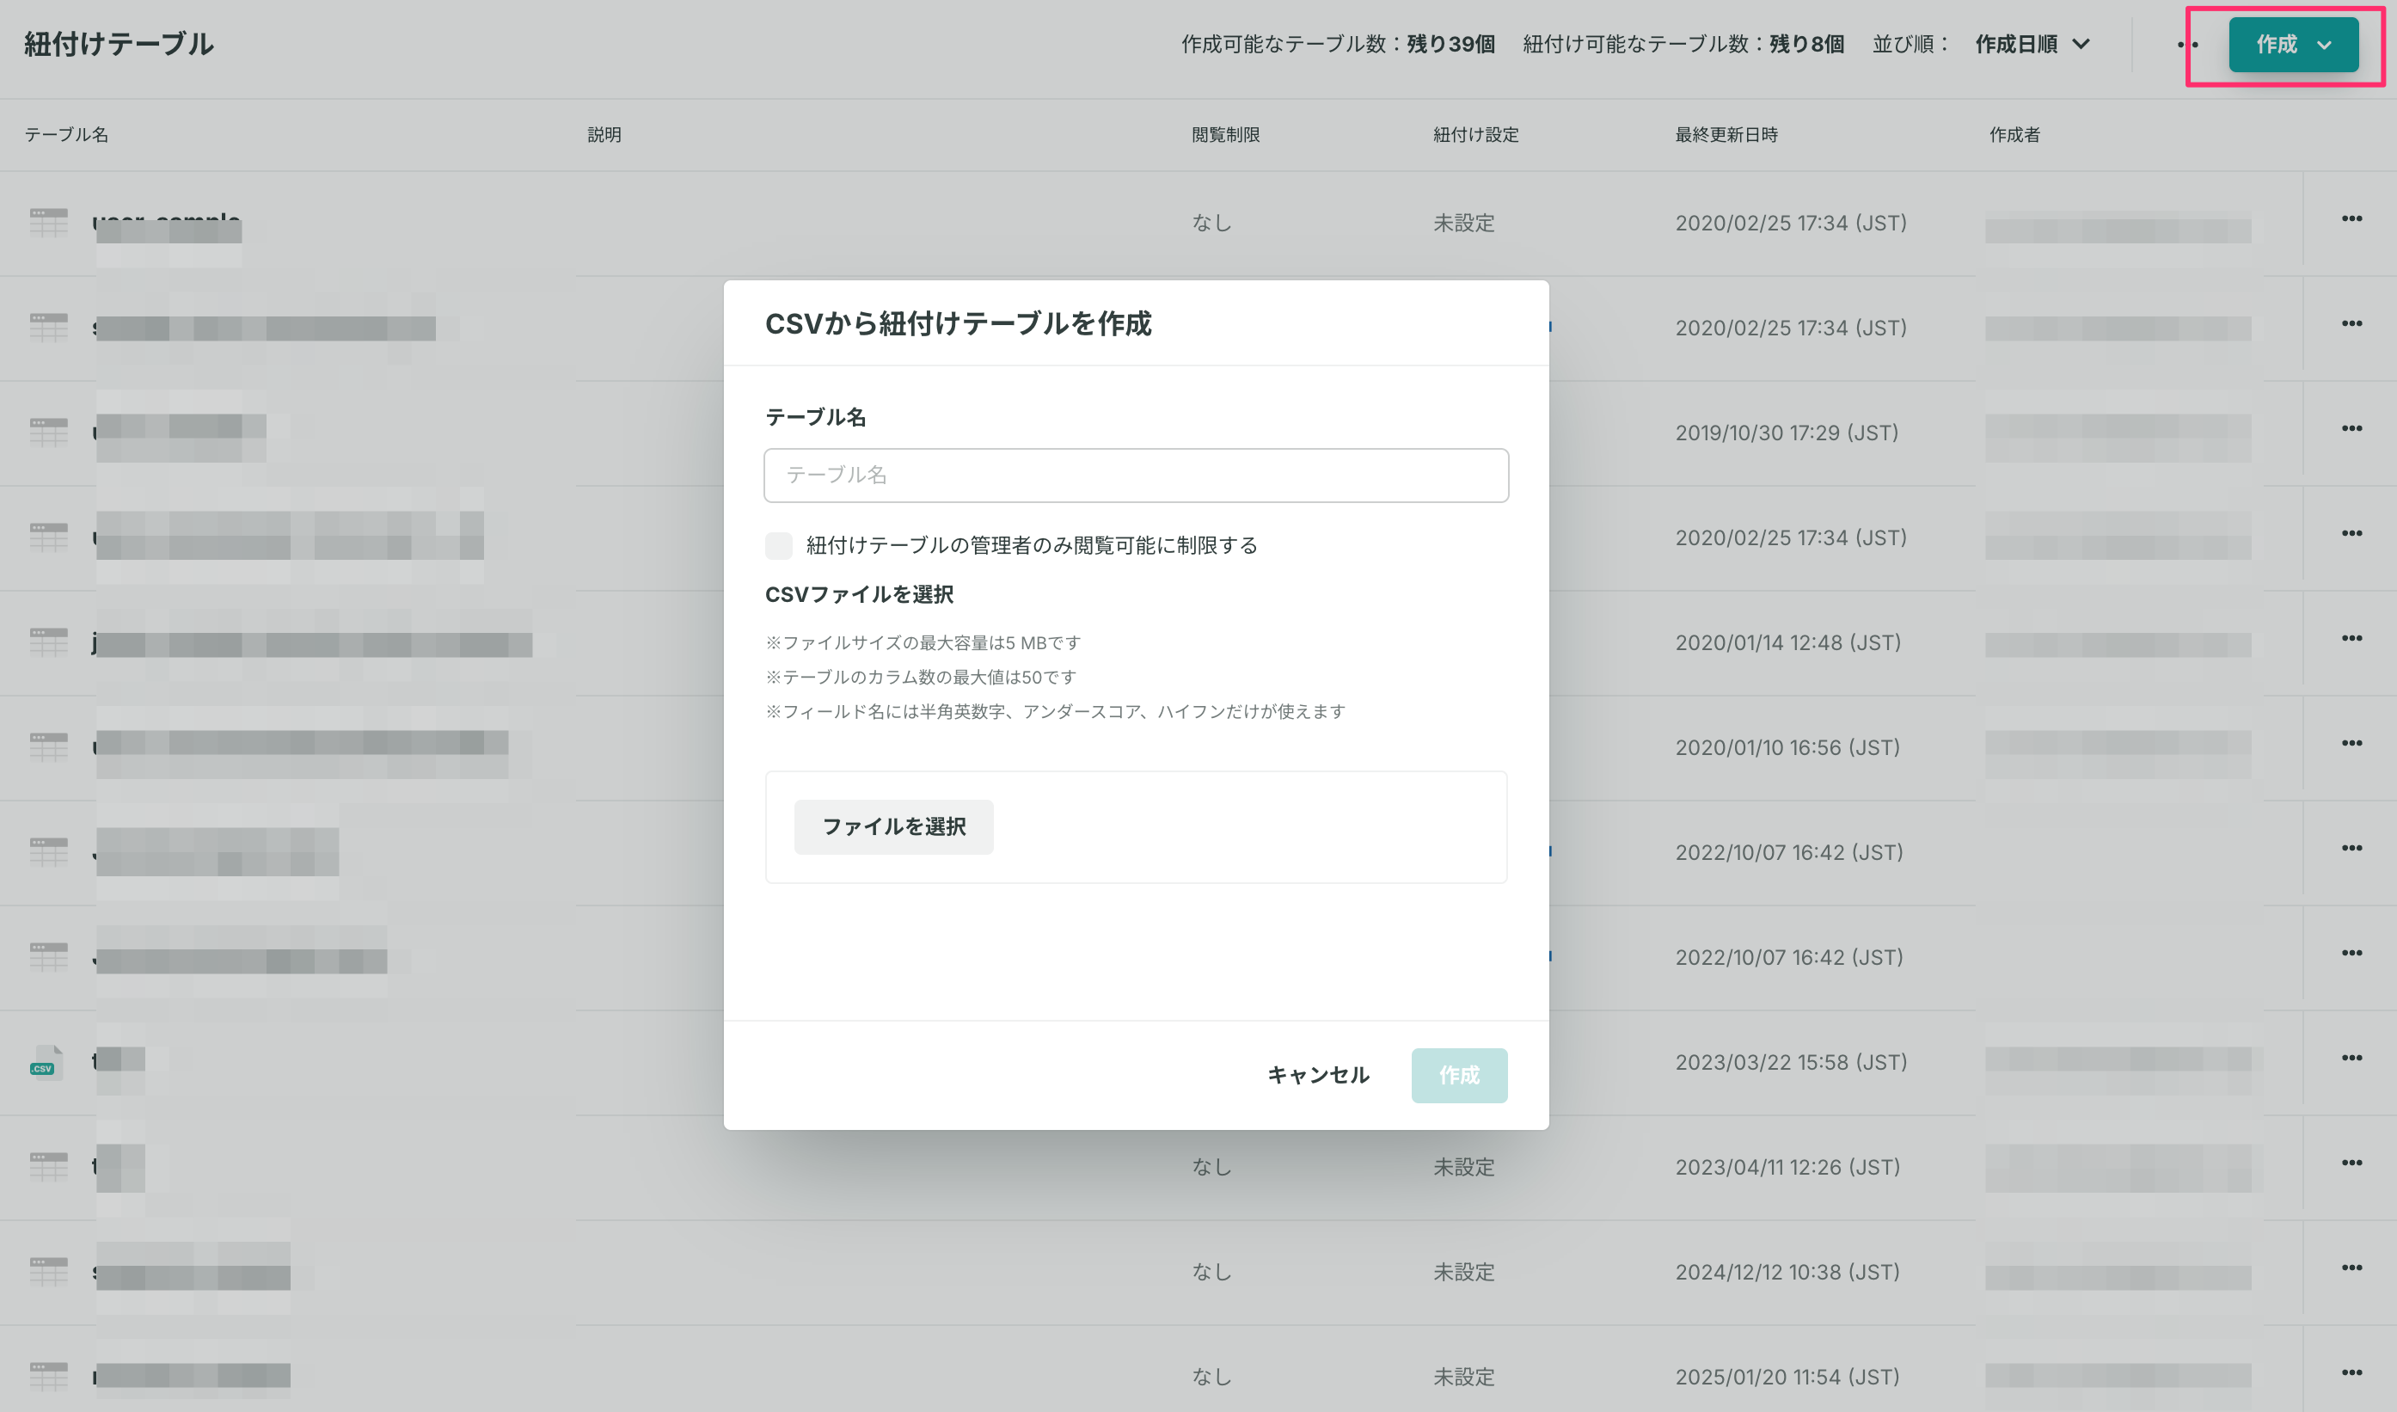Click the 最終更新日時 column header
Image resolution: width=2397 pixels, height=1412 pixels.
(1726, 135)
